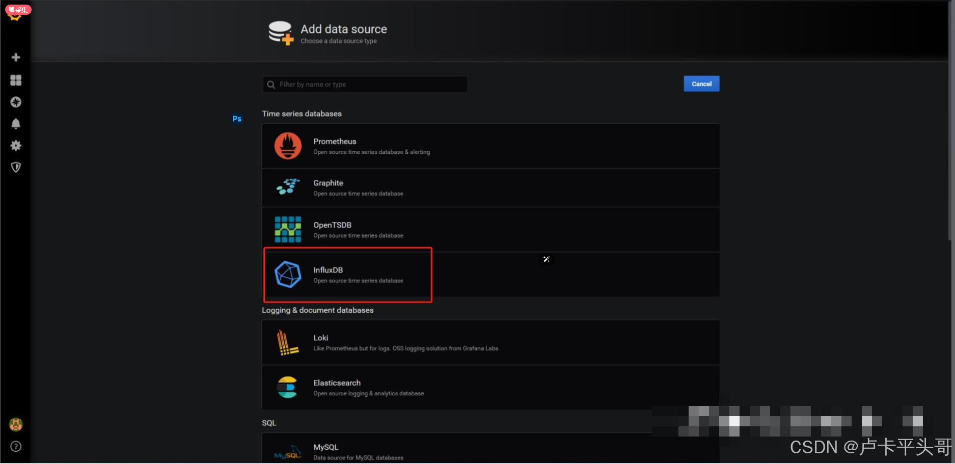Open the Server Admin shield icon
Screen dimensions: 955x464
click(16, 168)
